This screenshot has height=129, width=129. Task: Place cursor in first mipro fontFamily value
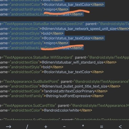(x=50, y=9)
